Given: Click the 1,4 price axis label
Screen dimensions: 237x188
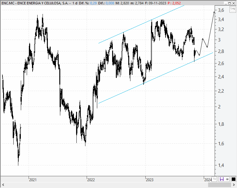Looking at the screenshot, I should click(x=221, y=165).
